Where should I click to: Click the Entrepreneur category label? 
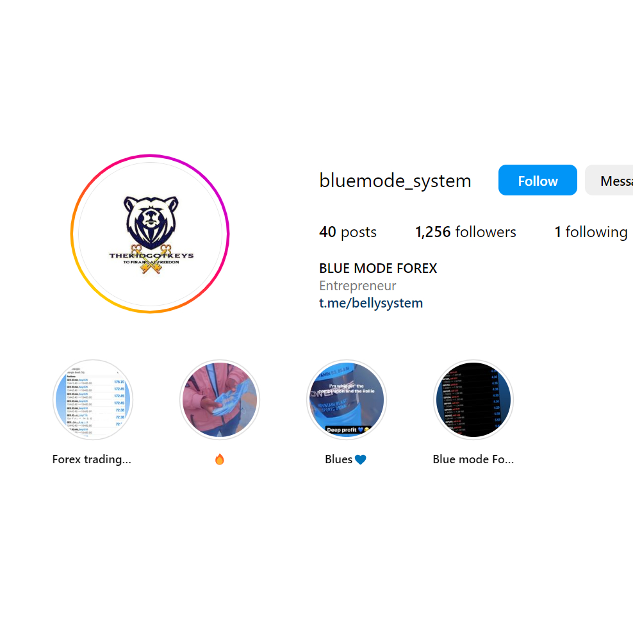pyautogui.click(x=358, y=286)
